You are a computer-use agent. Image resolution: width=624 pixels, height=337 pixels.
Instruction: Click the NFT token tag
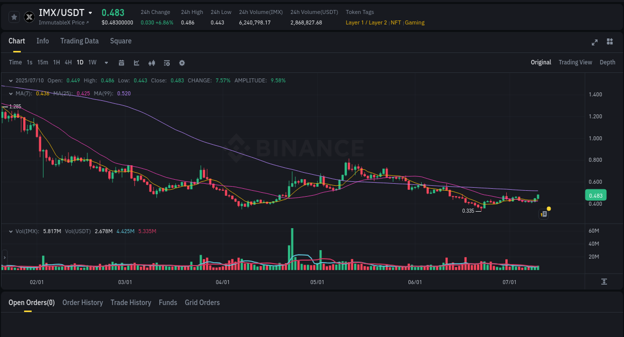396,22
